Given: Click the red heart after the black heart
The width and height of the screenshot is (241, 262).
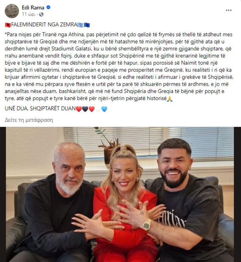Looking at the screenshot, I should click(x=92, y=109).
